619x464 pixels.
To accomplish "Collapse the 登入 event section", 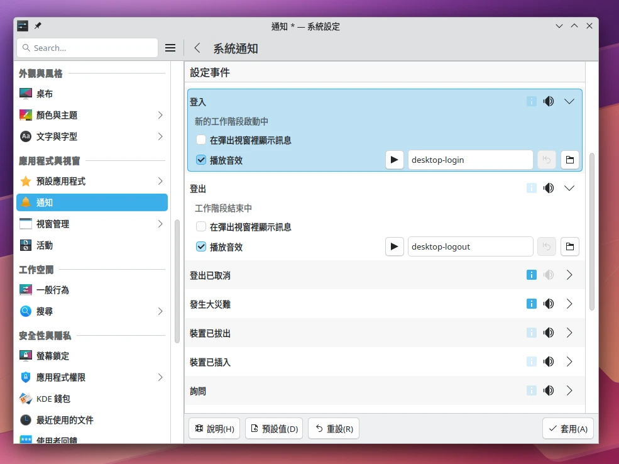I will point(569,101).
